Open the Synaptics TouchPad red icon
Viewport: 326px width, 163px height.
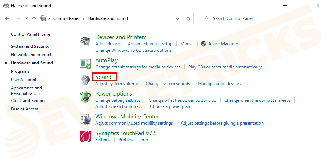(x=85, y=136)
